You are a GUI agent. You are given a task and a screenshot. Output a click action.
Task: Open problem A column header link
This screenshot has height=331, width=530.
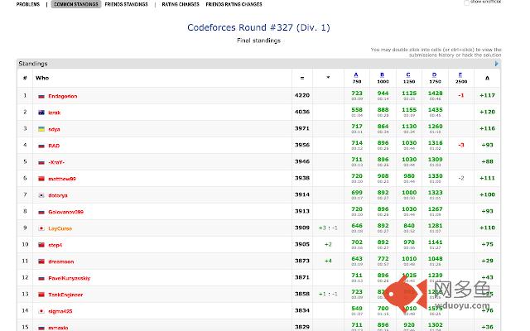pos(356,74)
